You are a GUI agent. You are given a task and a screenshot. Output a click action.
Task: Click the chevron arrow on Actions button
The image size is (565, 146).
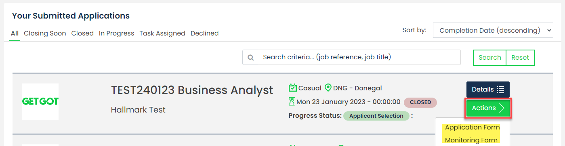point(502,108)
